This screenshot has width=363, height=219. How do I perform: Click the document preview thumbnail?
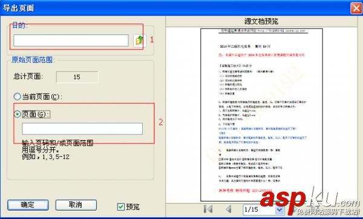coord(261,115)
